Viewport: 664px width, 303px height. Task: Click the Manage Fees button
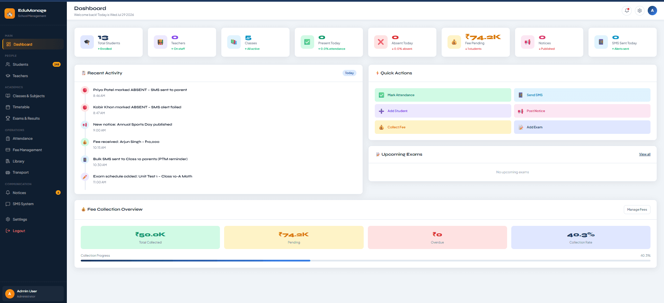(x=637, y=210)
